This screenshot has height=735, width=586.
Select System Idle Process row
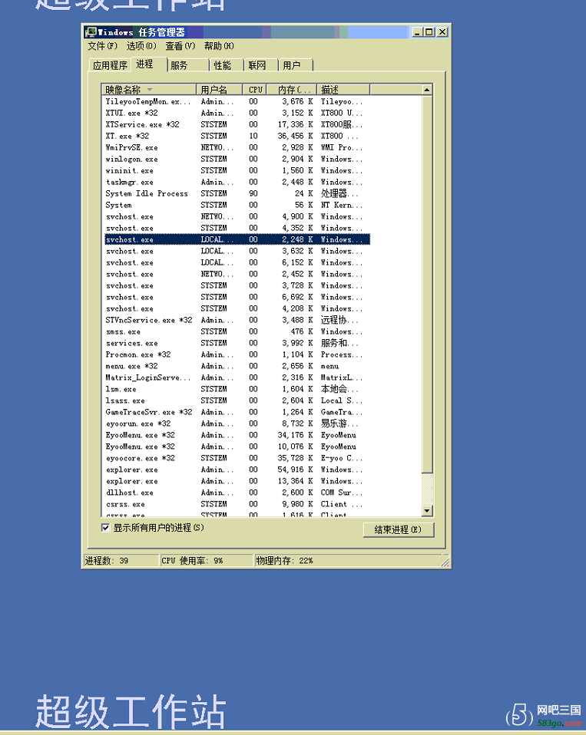click(237, 193)
